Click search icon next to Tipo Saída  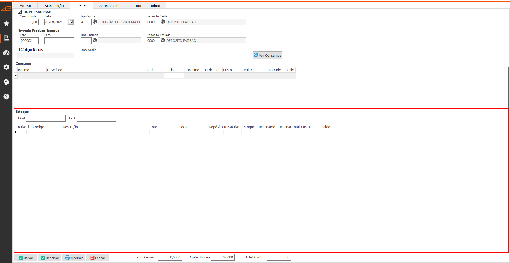[x=94, y=22]
